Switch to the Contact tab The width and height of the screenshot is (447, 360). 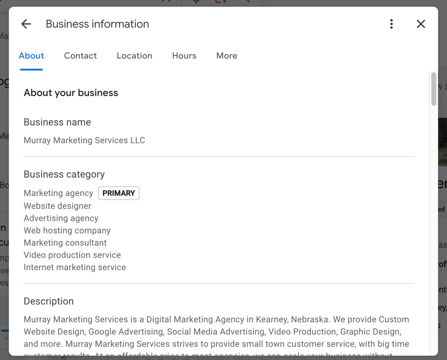[x=80, y=56]
